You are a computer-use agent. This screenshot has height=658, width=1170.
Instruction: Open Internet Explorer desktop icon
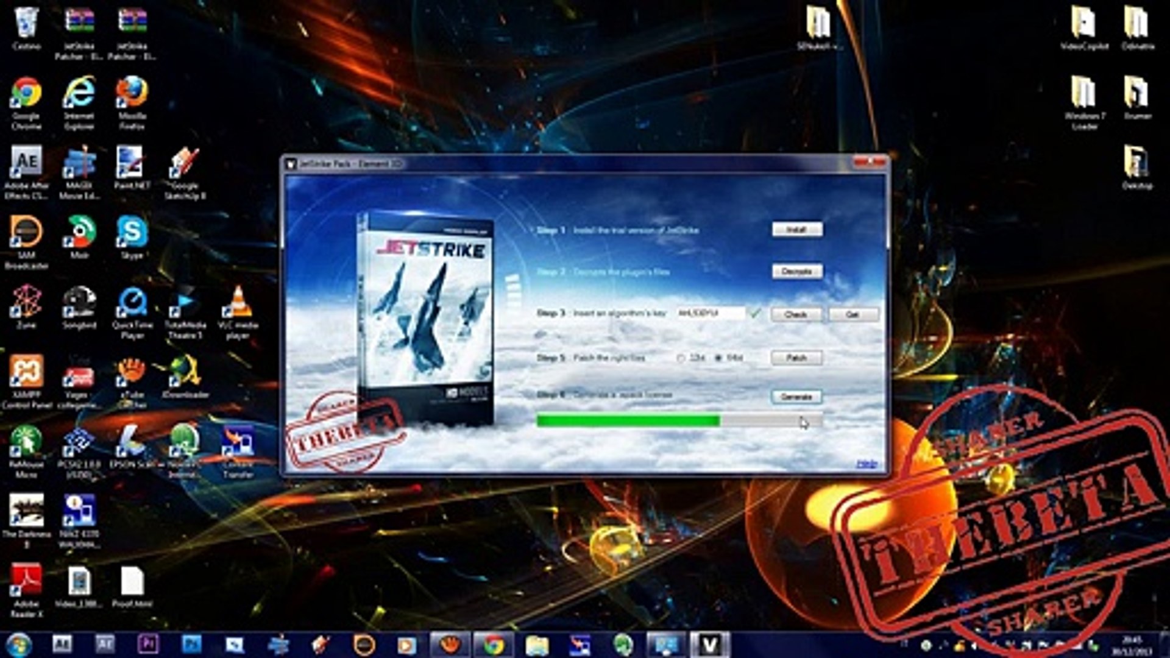coord(79,93)
